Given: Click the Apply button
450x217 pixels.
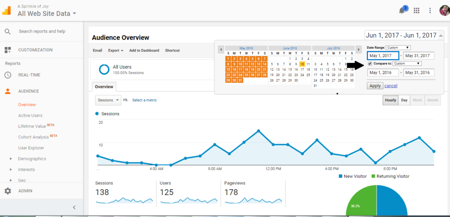Looking at the screenshot, I should tap(375, 86).
